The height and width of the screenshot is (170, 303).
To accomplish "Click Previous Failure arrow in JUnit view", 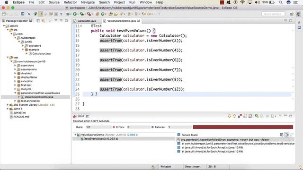I will (235, 116).
